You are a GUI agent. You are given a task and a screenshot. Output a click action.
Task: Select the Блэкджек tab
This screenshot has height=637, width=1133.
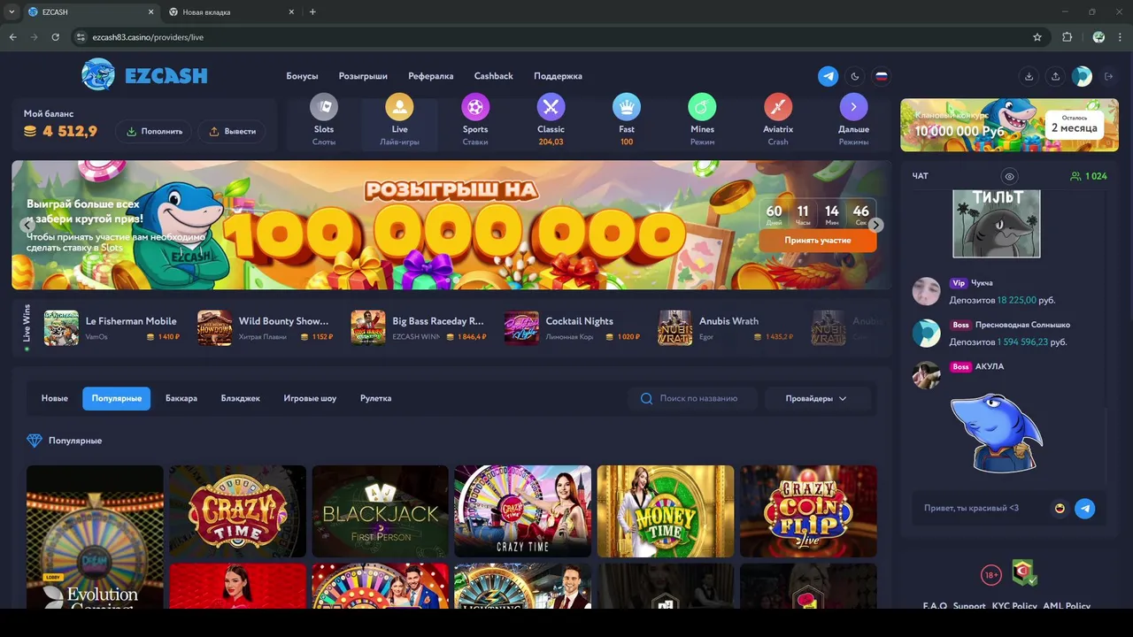[x=241, y=398]
